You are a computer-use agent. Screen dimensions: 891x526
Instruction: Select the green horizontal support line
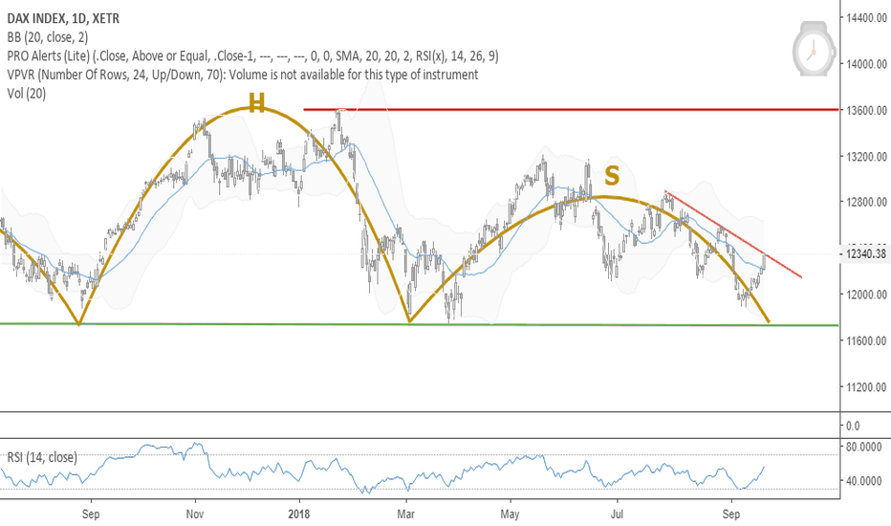pos(420,325)
